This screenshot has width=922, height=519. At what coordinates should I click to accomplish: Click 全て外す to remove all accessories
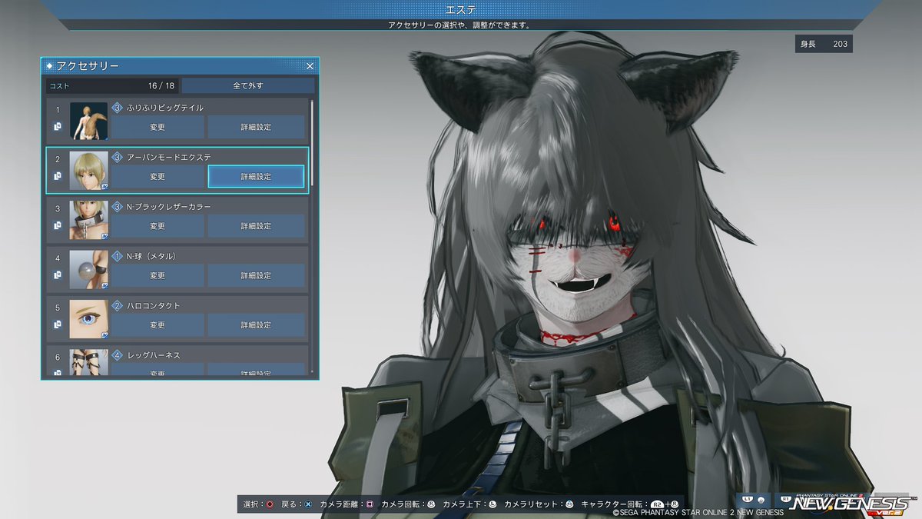tap(248, 85)
